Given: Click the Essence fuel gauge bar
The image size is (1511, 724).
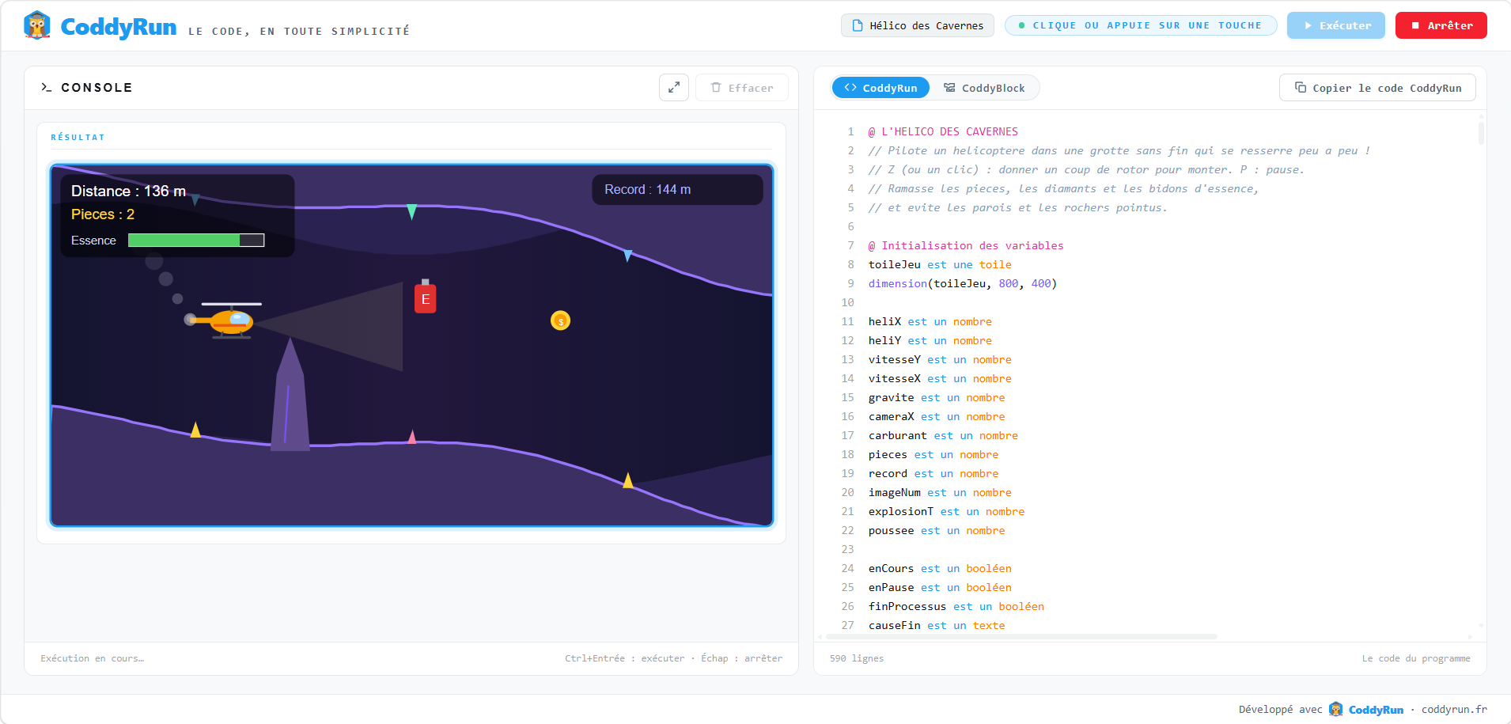Looking at the screenshot, I should [x=196, y=241].
